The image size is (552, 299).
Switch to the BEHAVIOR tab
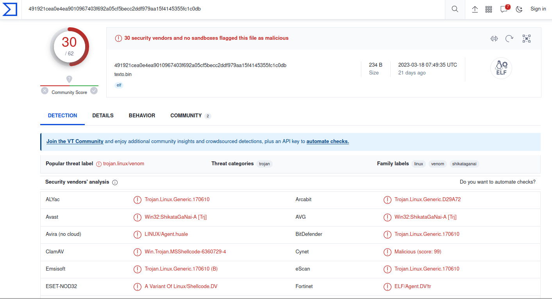click(142, 115)
